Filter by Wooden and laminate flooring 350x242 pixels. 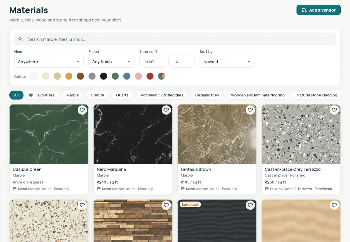point(258,95)
